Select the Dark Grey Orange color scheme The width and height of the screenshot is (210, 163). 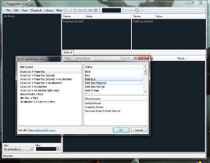coord(114,87)
